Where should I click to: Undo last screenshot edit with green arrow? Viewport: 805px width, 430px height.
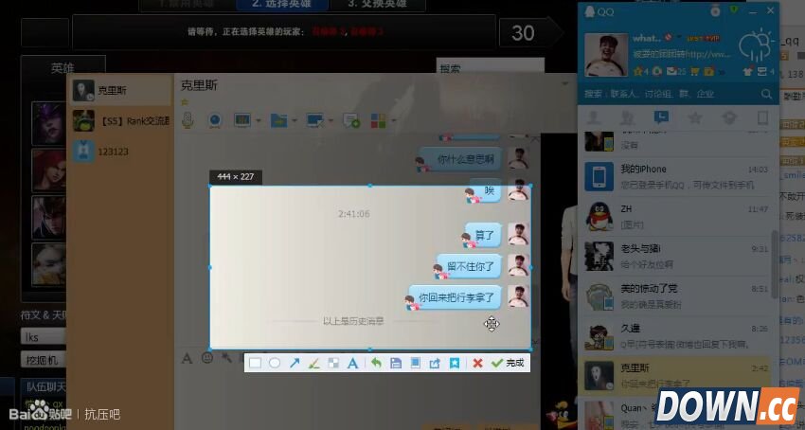(x=376, y=363)
